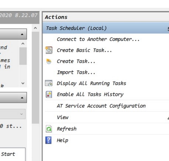Click the Create Basic Task clock icon
The width and height of the screenshot is (169, 161).
[x=49, y=50]
